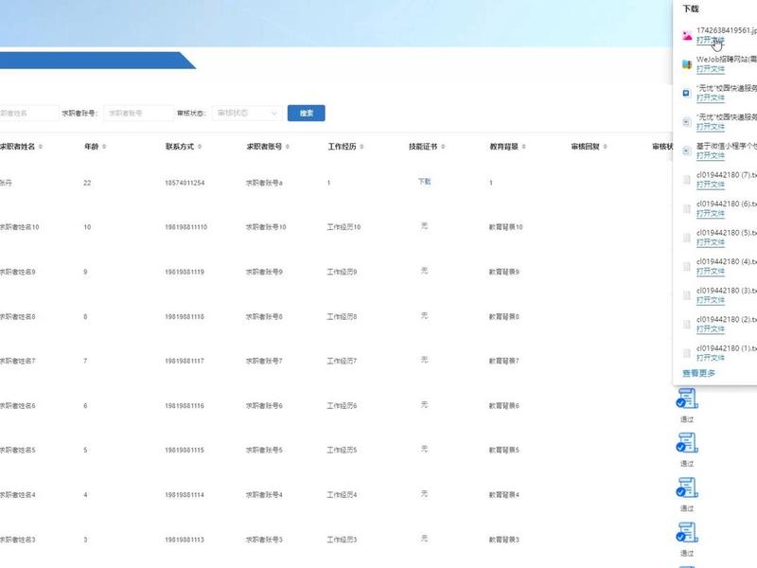Click the 通过 approve icon in row 4

point(687,488)
